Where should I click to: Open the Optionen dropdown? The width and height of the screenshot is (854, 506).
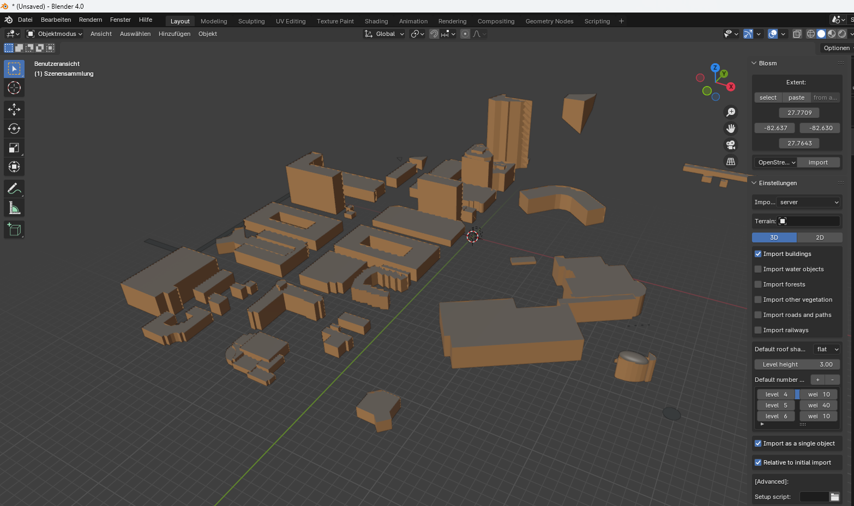point(837,48)
